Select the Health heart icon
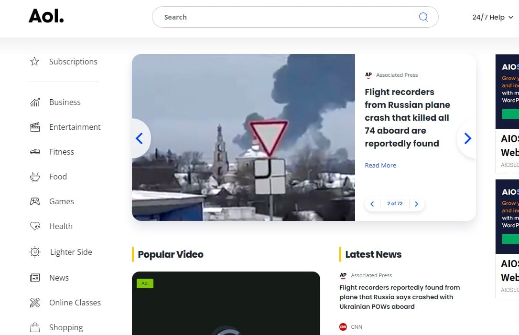The height and width of the screenshot is (335, 519). coord(35,226)
